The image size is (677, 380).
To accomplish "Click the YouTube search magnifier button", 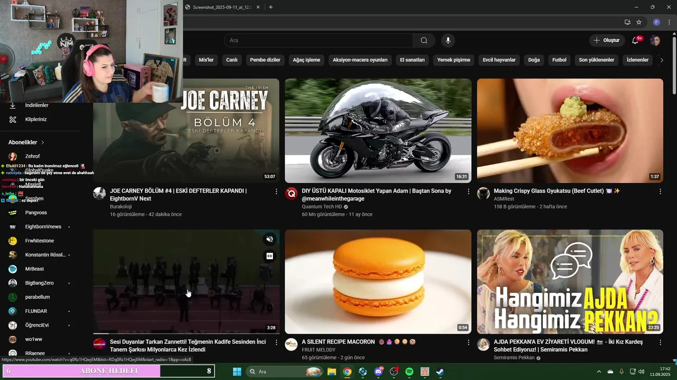I will 424,41.
